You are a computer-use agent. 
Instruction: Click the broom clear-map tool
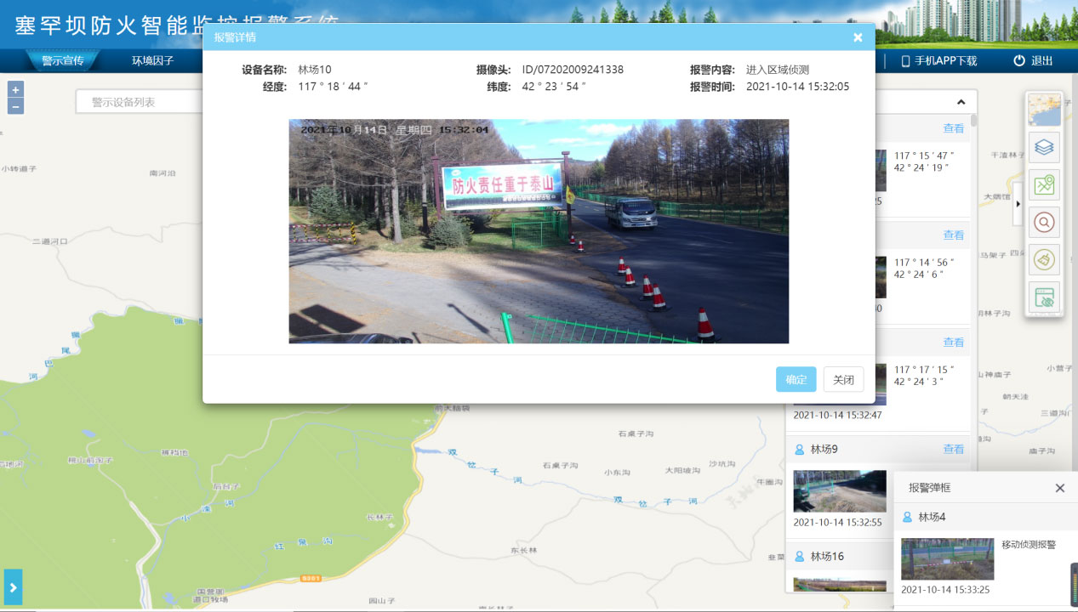coord(1045,259)
